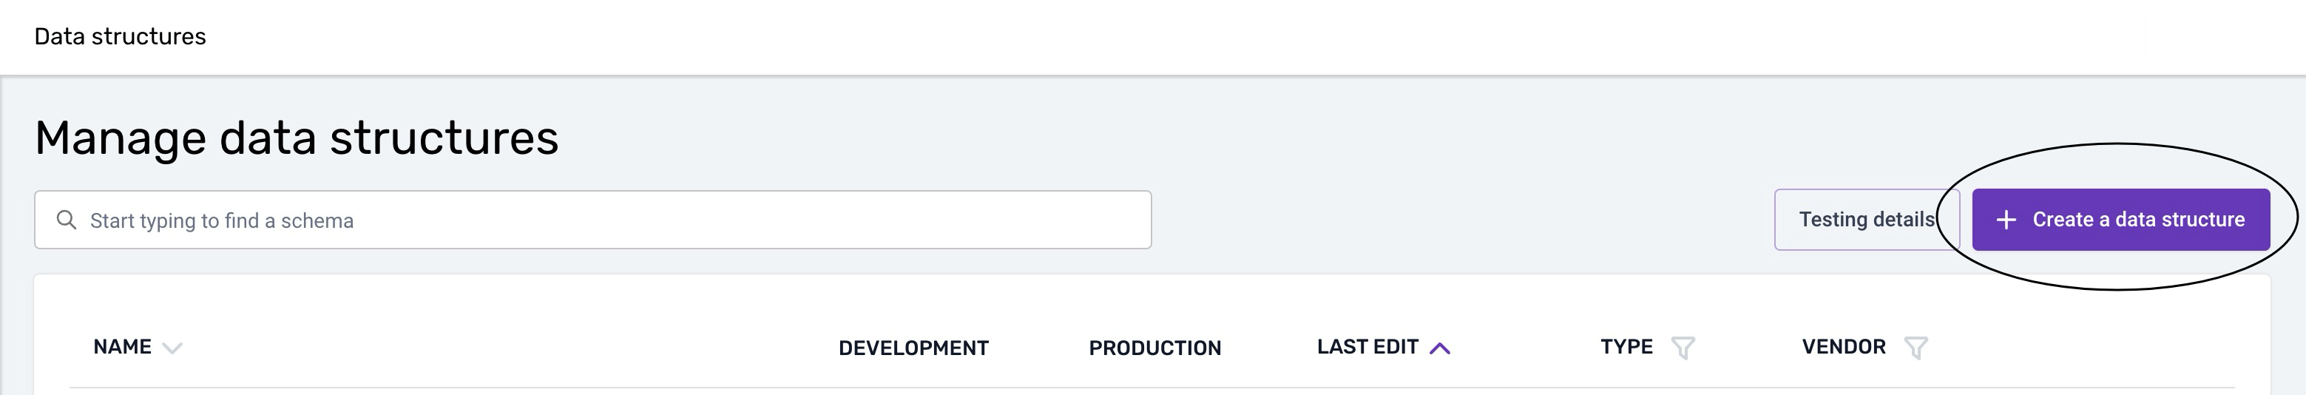Click the plus icon on Create button
This screenshot has width=2306, height=395.
point(2006,220)
